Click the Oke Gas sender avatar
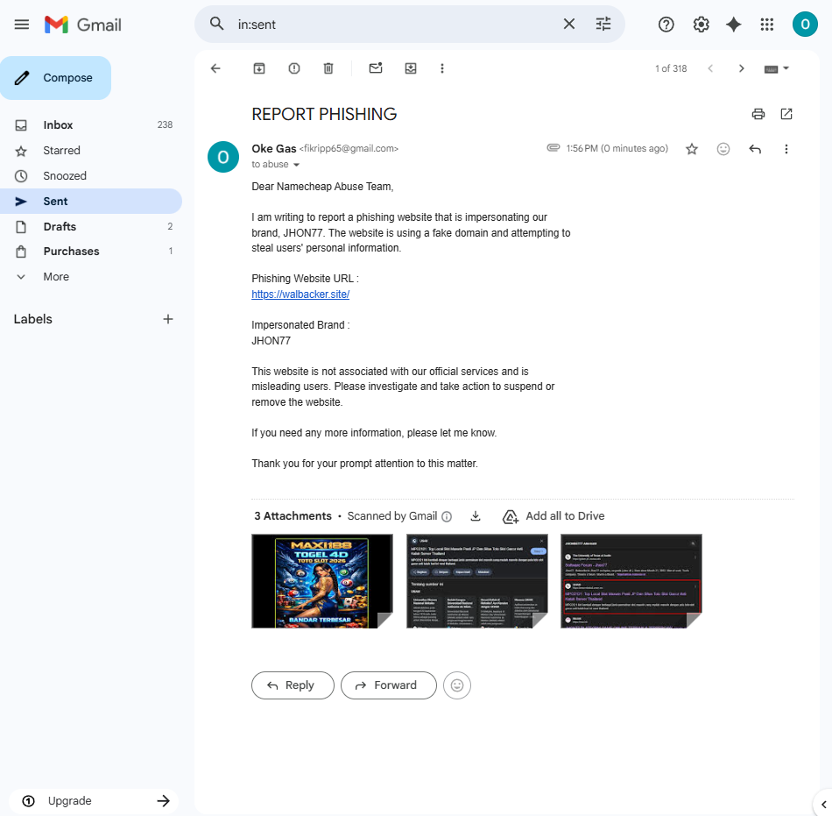The width and height of the screenshot is (832, 816). pos(222,157)
